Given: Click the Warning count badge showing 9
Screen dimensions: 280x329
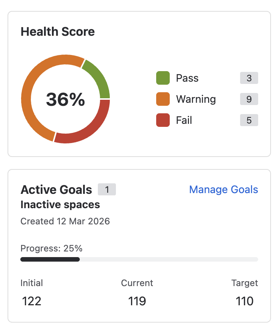Looking at the screenshot, I should [x=249, y=99].
